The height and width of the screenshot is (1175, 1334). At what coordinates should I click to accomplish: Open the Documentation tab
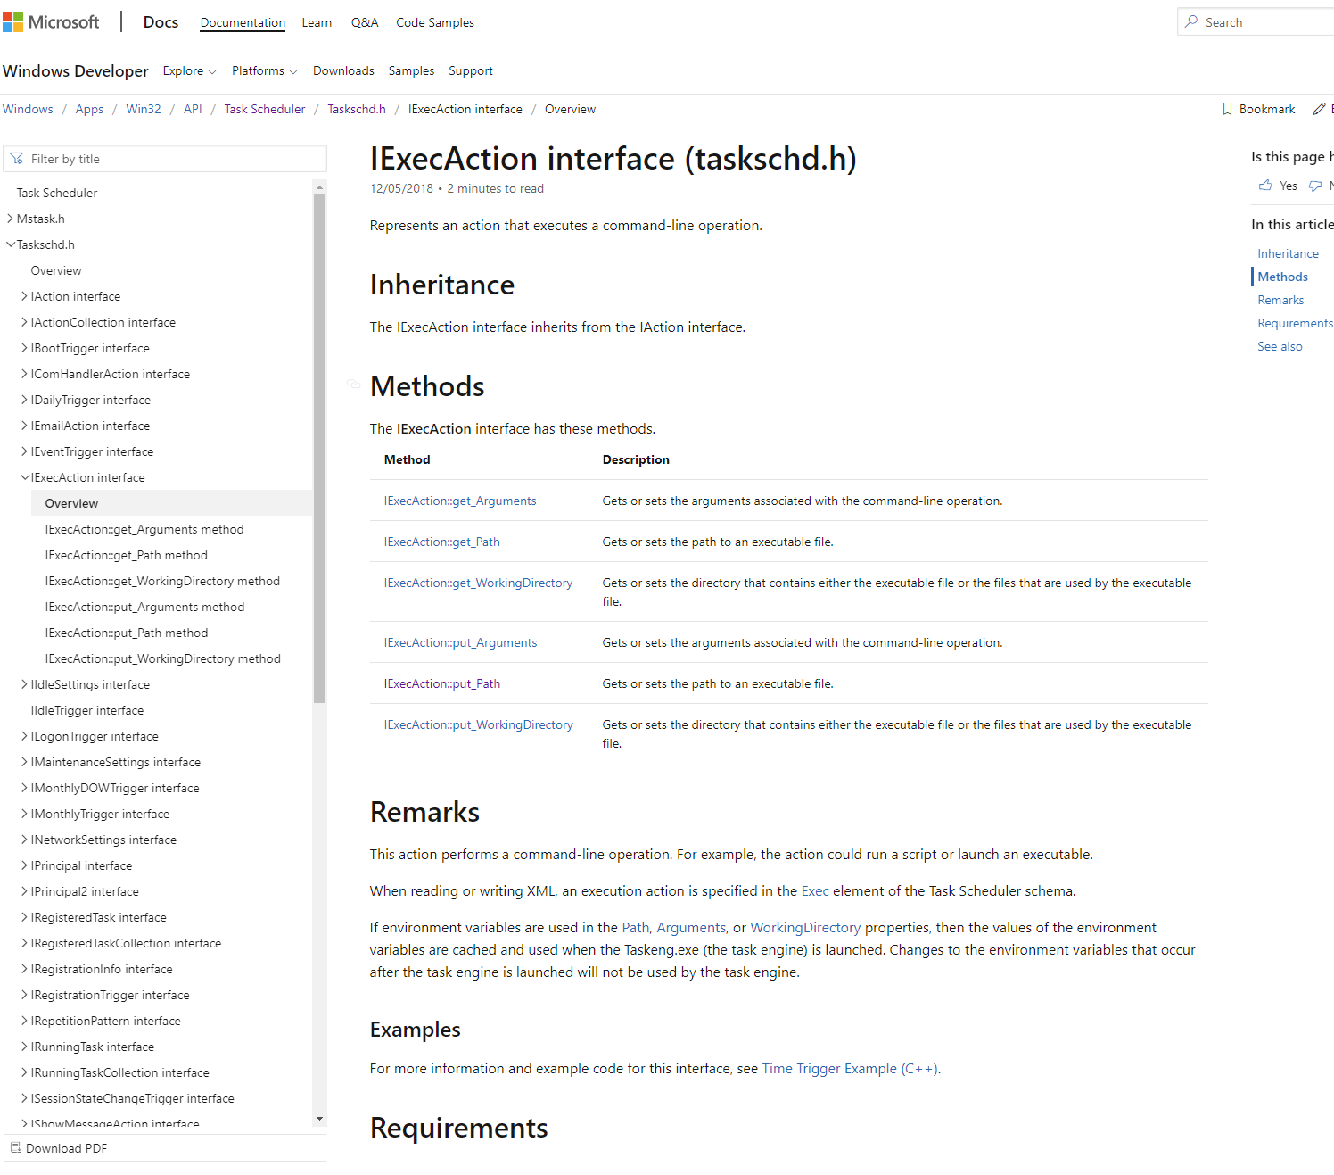[243, 22]
